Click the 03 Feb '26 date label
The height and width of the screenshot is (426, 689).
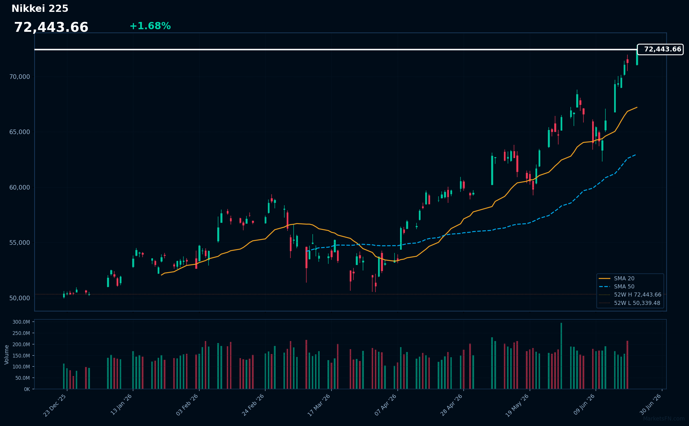pyautogui.click(x=187, y=405)
